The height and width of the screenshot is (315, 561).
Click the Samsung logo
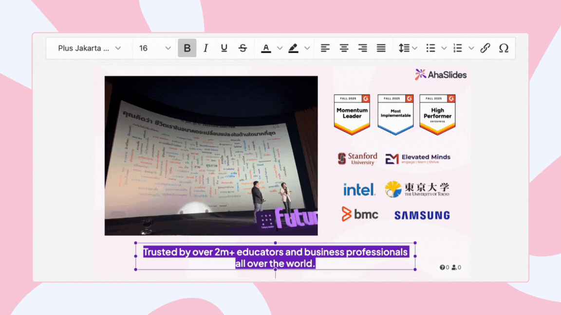tap(422, 215)
